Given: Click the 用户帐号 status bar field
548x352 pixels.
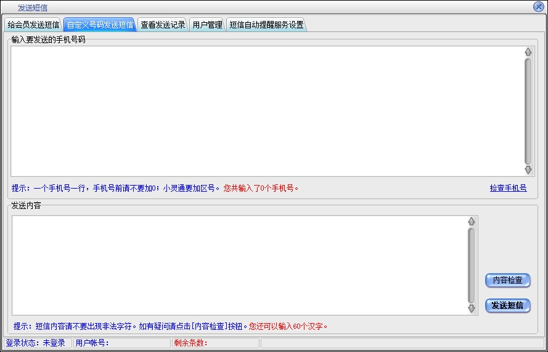Looking at the screenshot, I should click(121, 343).
